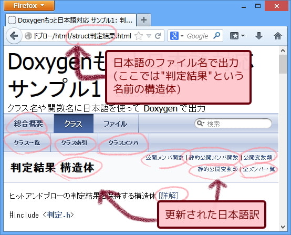The height and width of the screenshot is (235, 291).
Task: Jump to 公開メンバ関数 section
Action: click(164, 158)
